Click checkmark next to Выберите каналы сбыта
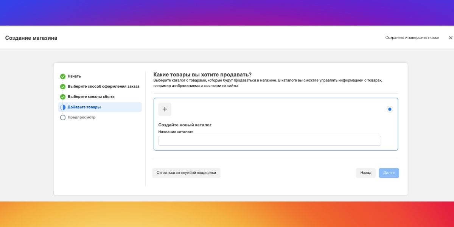Screen dimensions: 454x227 tap(63, 97)
